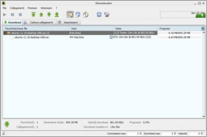Adjust the Connessioni max stepper
The height and width of the screenshot is (137, 207).
click(141, 133)
